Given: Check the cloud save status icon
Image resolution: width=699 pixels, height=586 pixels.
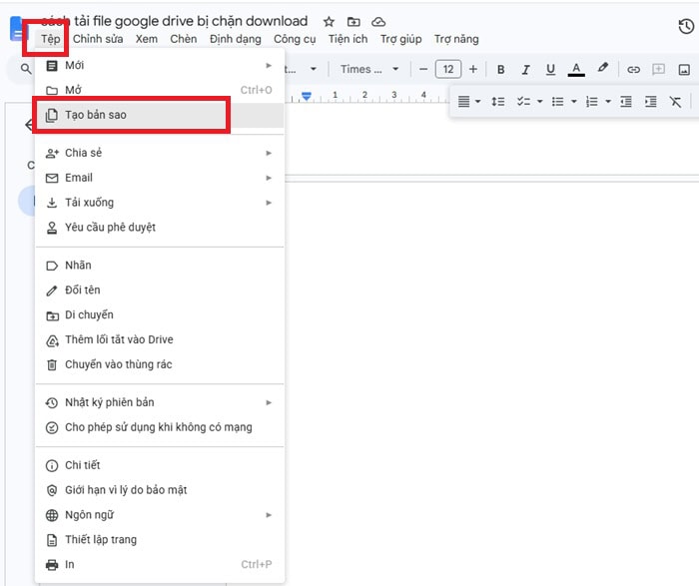Looking at the screenshot, I should point(378,21).
